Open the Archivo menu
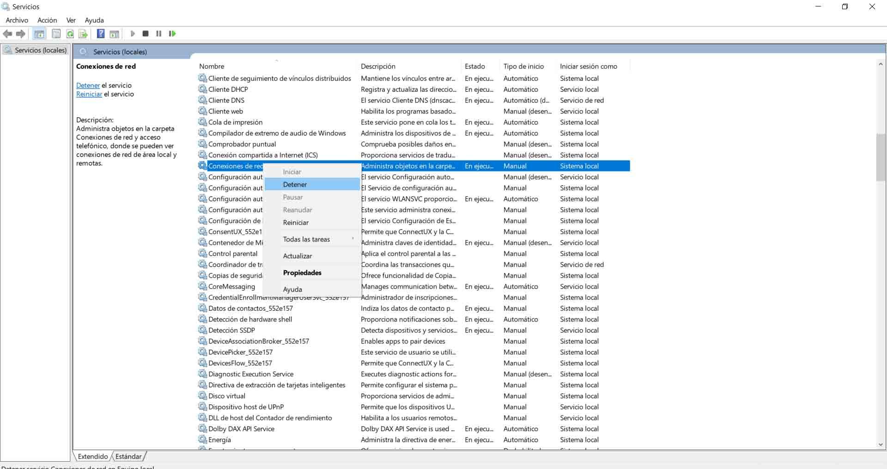This screenshot has width=887, height=469. point(17,20)
